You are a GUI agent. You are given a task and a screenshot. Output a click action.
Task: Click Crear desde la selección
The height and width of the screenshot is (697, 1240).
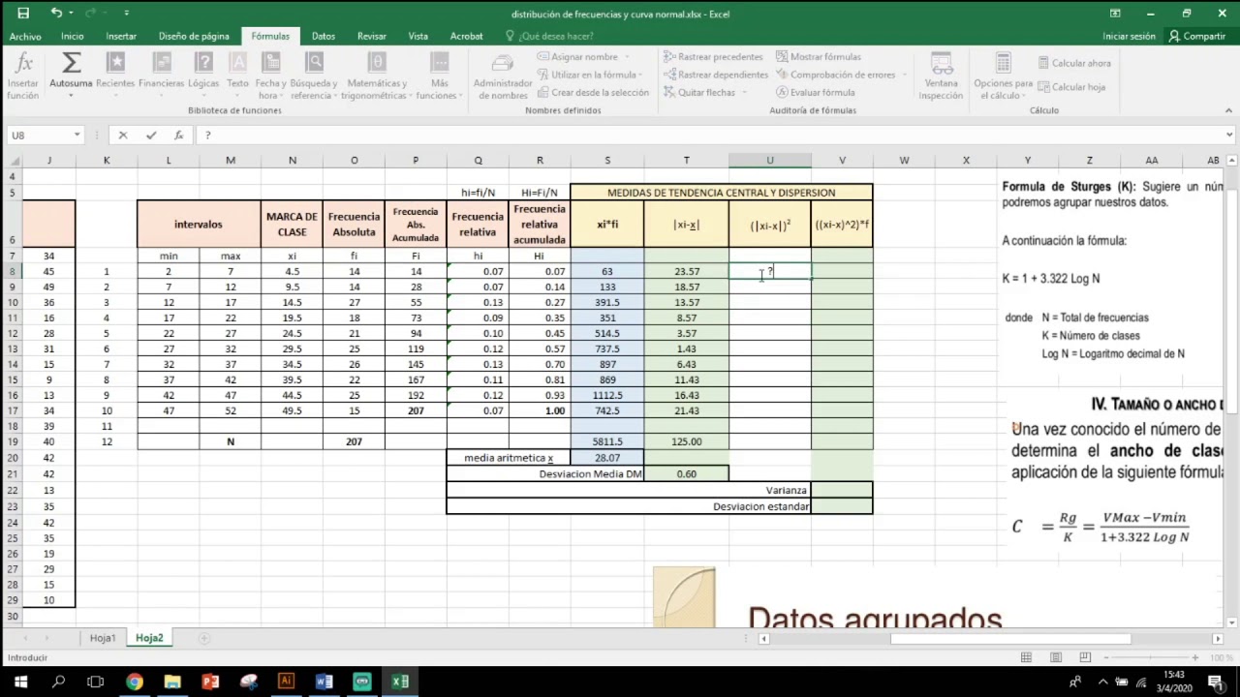593,92
